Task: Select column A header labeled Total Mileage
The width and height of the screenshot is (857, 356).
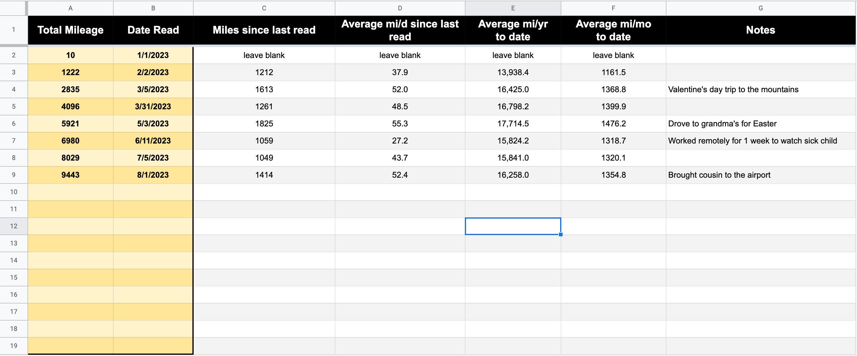Action: coord(70,8)
